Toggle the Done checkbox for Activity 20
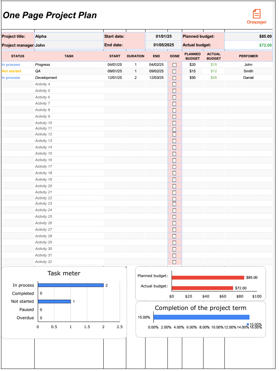 [x=174, y=186]
